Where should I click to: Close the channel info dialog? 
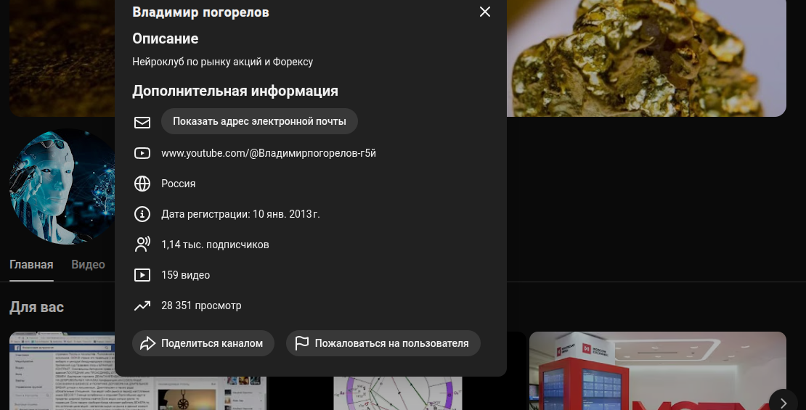tap(485, 12)
